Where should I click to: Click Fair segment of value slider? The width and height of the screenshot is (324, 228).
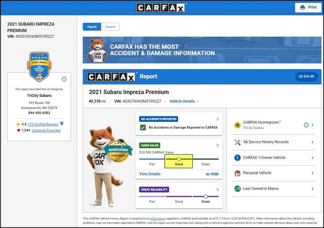pyautogui.click(x=152, y=159)
